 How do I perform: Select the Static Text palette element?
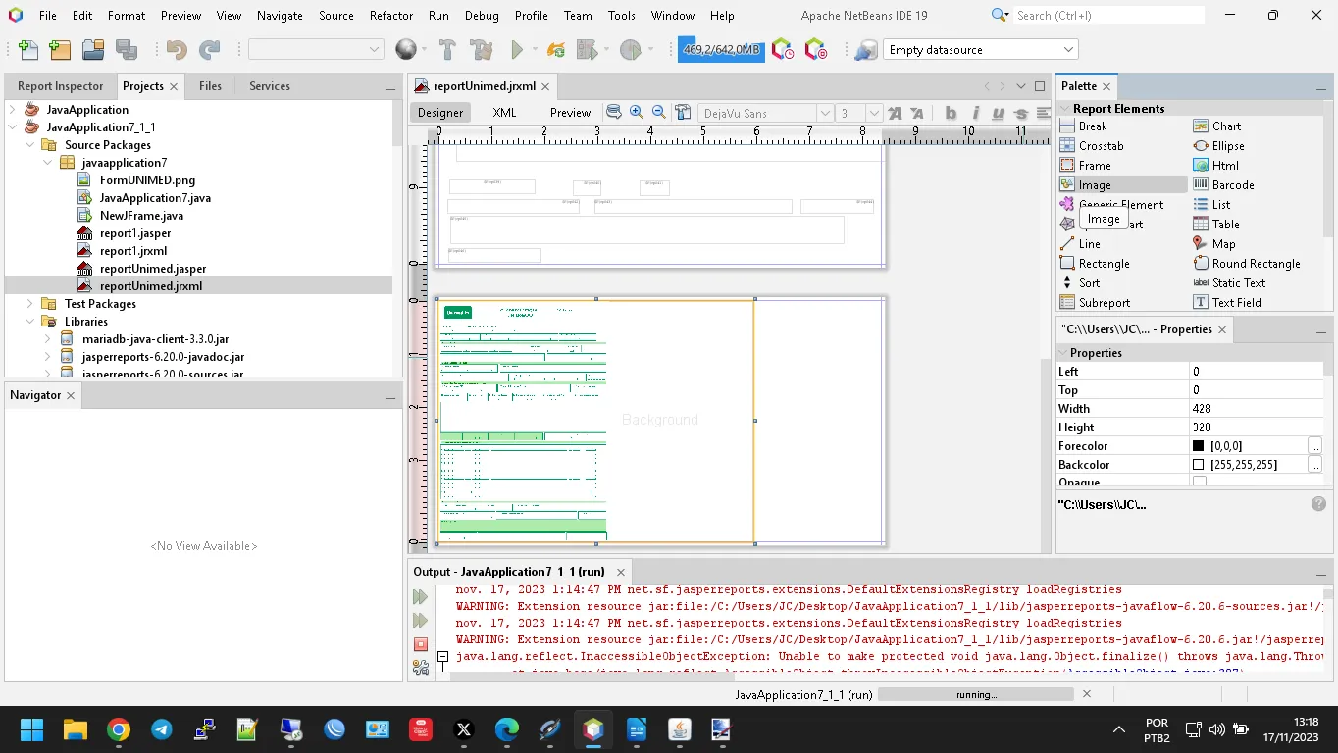click(x=1238, y=283)
